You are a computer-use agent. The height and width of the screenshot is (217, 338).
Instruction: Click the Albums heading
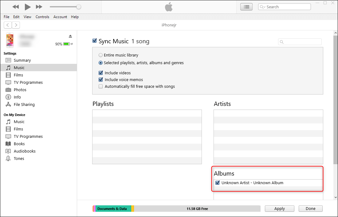(224, 173)
